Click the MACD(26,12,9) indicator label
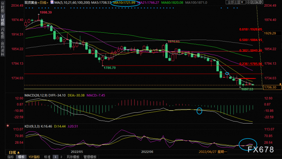The image size is (282, 159). 35,95
